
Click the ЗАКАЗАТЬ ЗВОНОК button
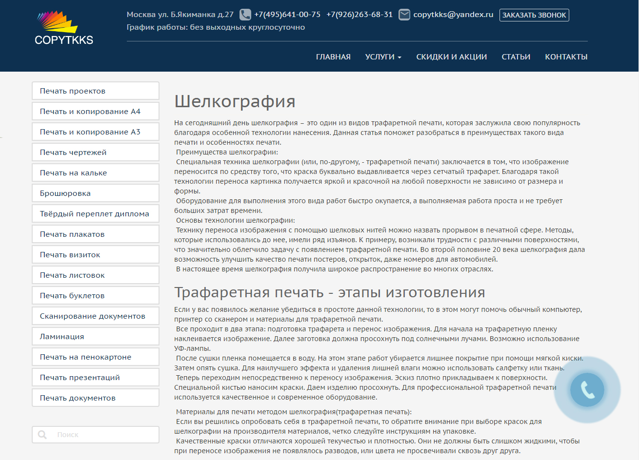(x=534, y=15)
